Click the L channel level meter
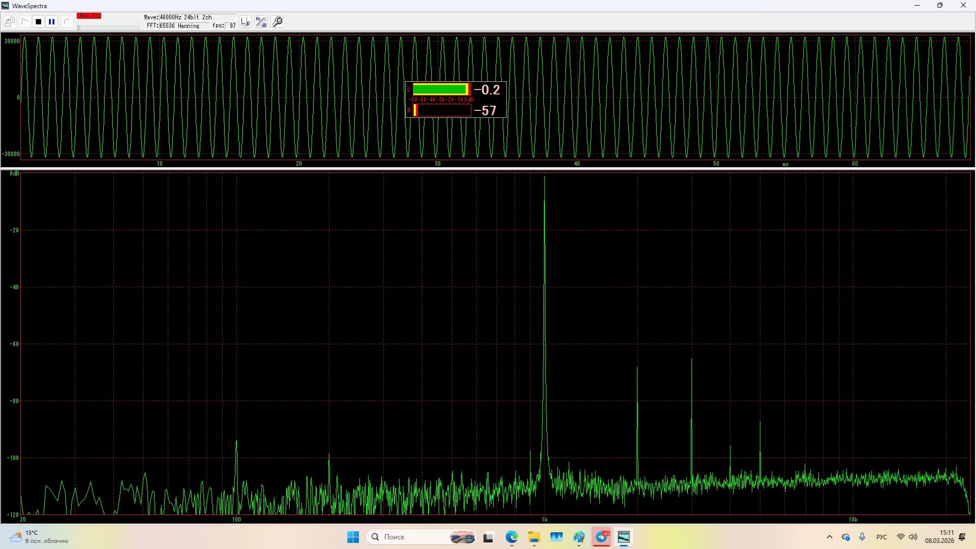The height and width of the screenshot is (549, 976). (440, 89)
